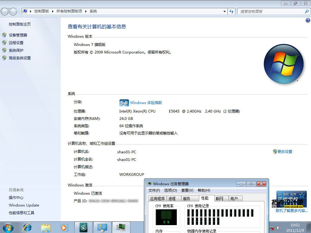Expand arrow after All Control Panel Items
Viewport: 311px width, 233px height.
coord(86,11)
